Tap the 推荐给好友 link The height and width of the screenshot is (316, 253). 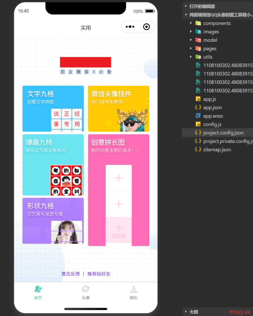click(x=99, y=274)
